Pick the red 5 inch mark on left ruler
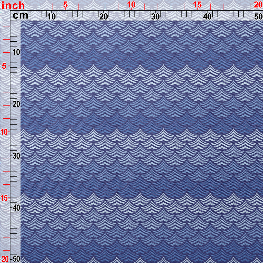Viewport: 263px width, 263px height. (4, 66)
